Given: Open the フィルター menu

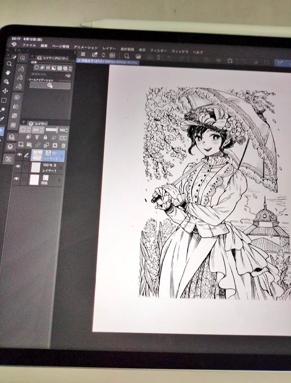Looking at the screenshot, I should (x=158, y=51).
